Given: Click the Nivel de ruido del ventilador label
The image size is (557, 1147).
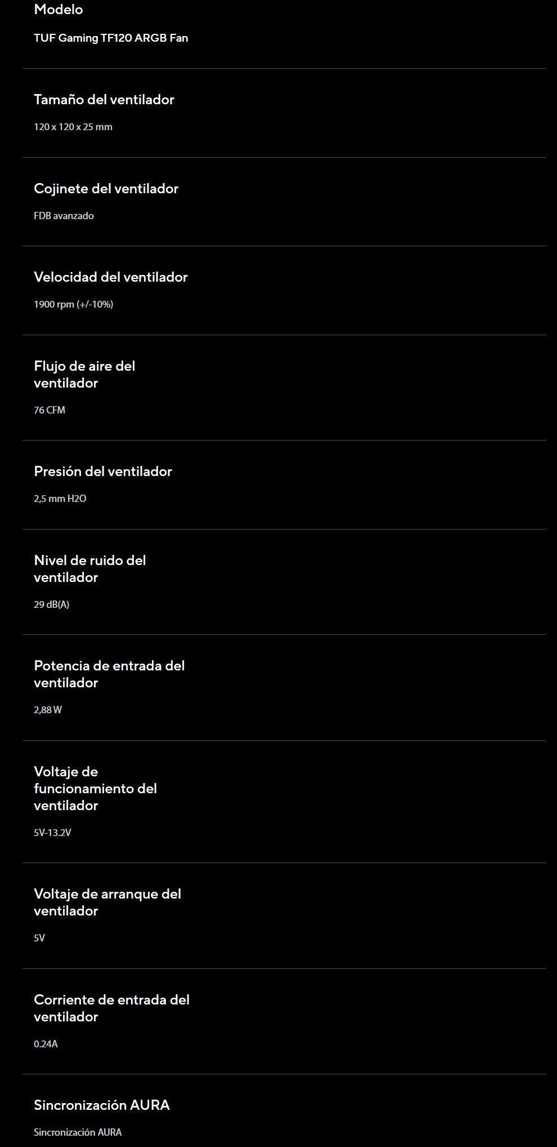Looking at the screenshot, I should (89, 569).
